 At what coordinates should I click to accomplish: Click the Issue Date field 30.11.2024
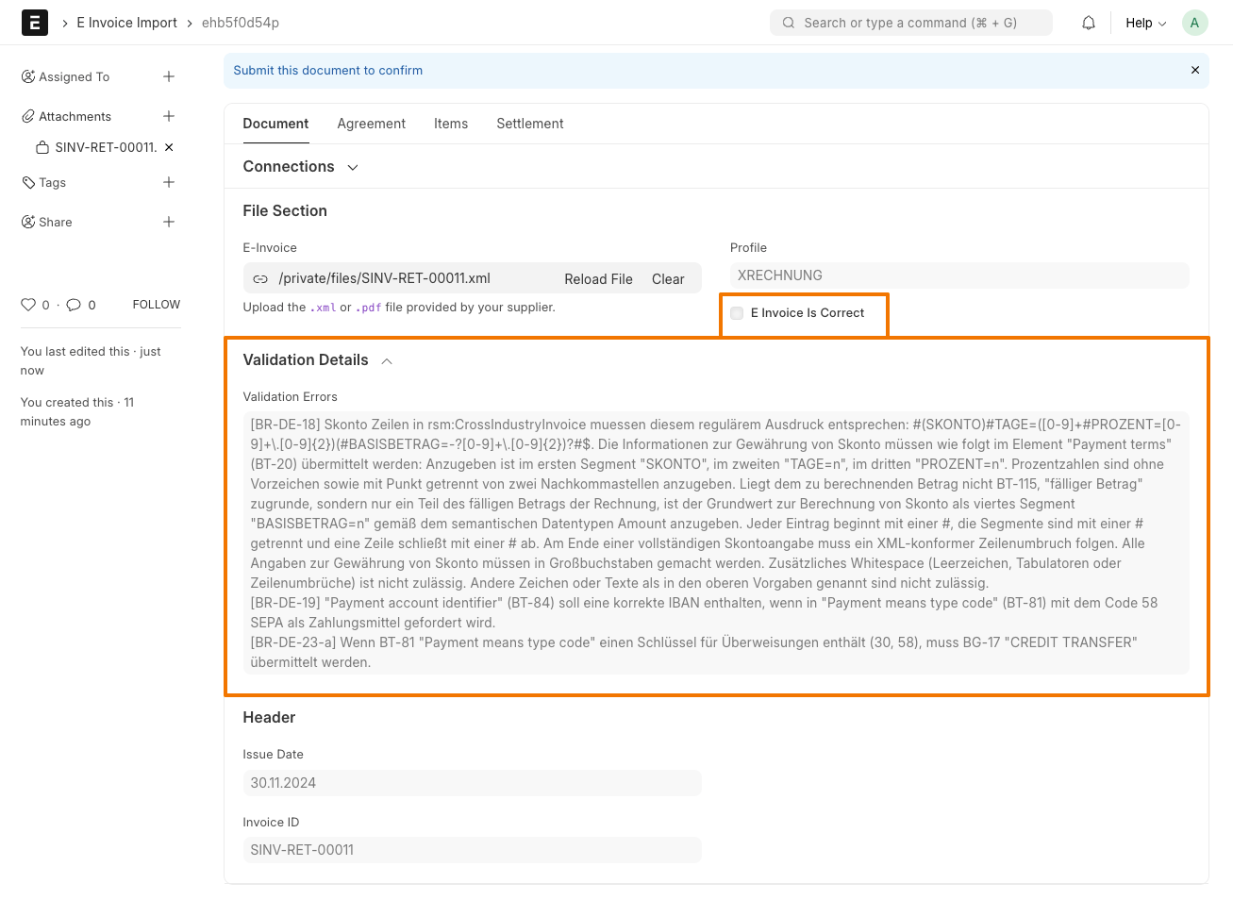tap(472, 783)
